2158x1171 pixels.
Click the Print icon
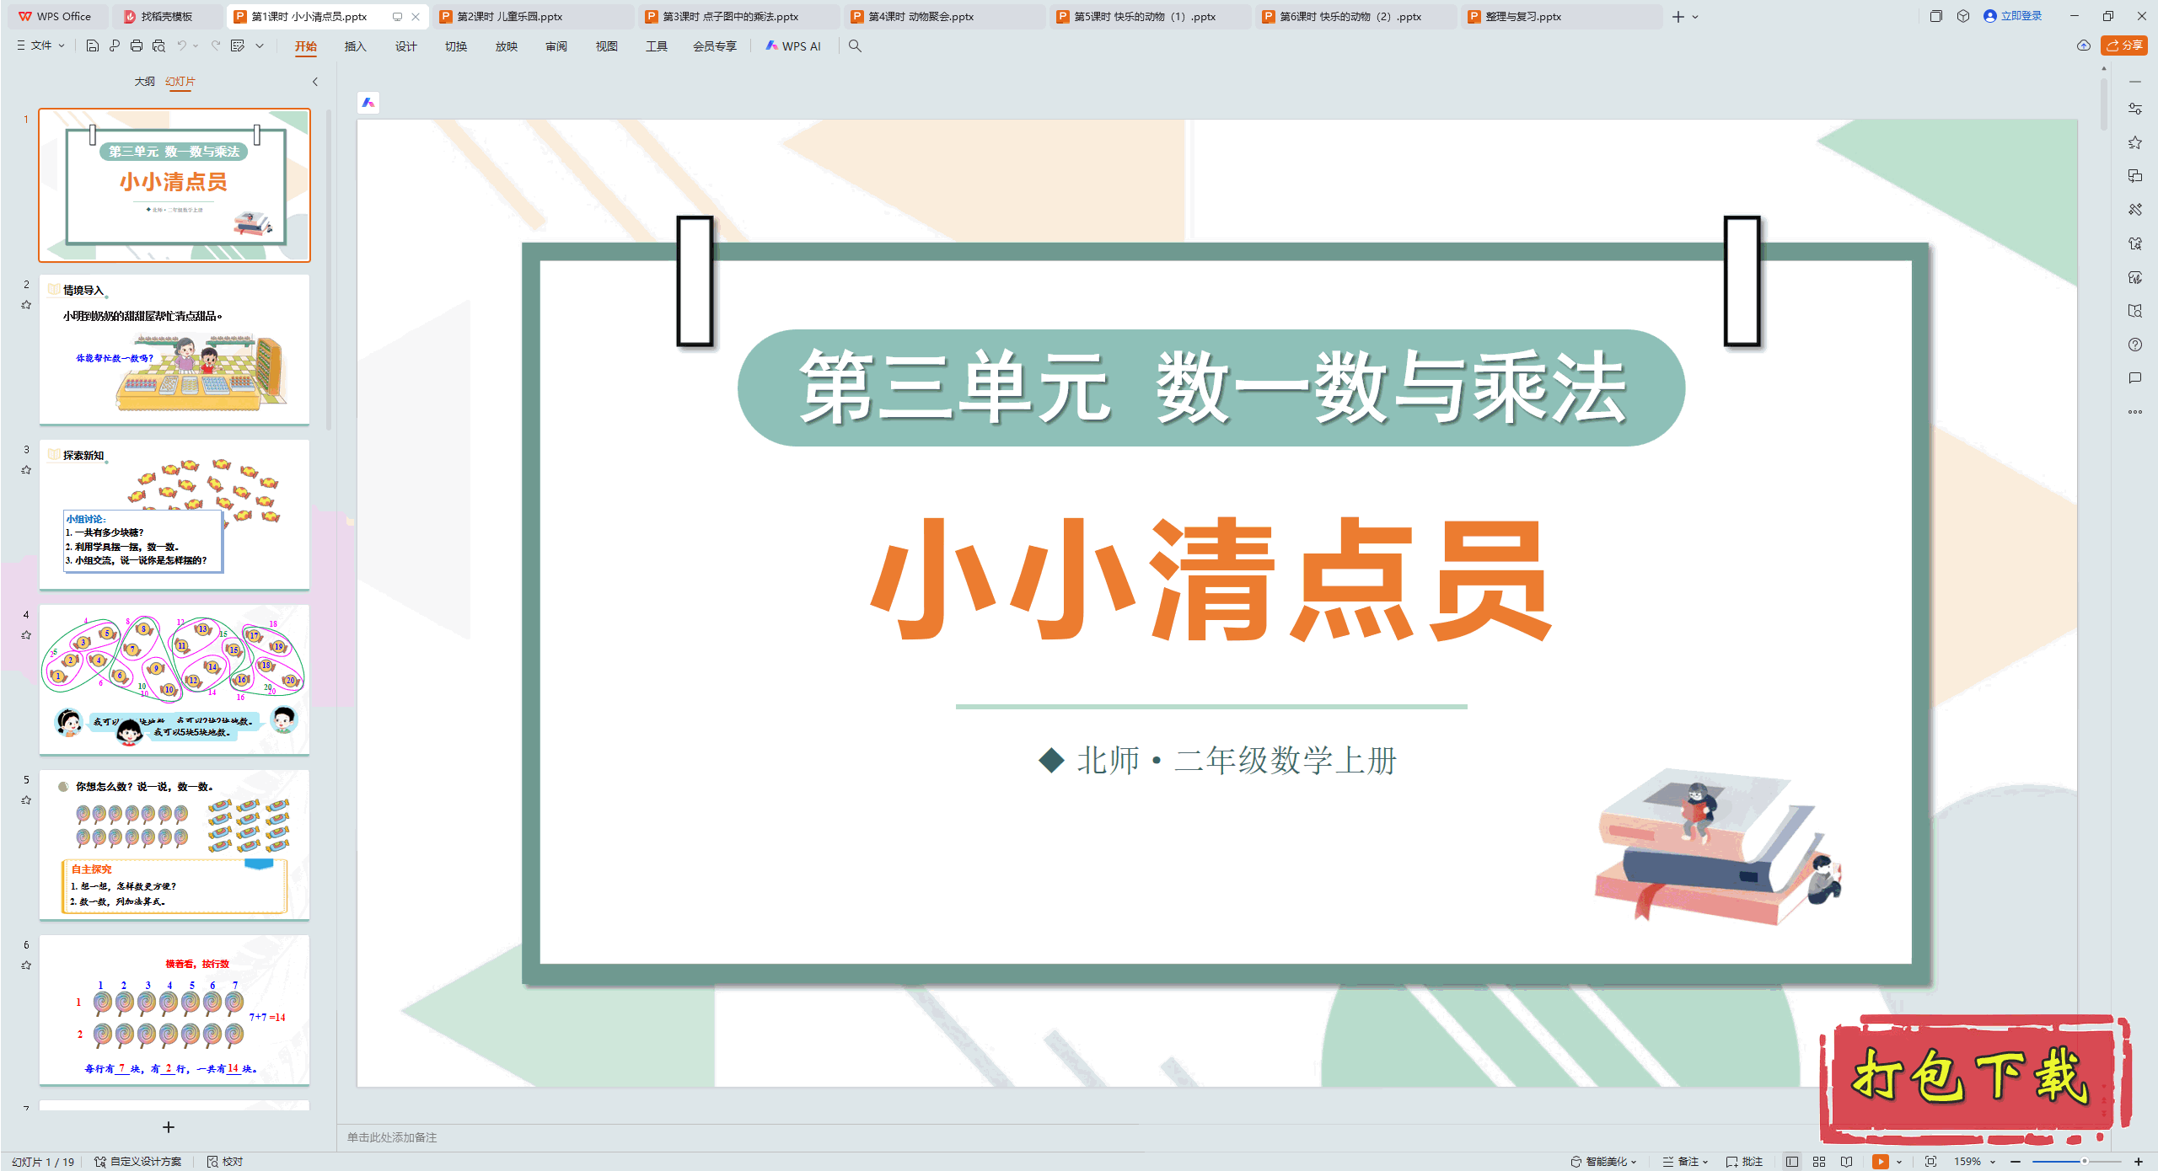click(137, 45)
